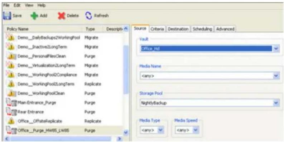
Task: Open the Edit menu
Action: coord(17,5)
